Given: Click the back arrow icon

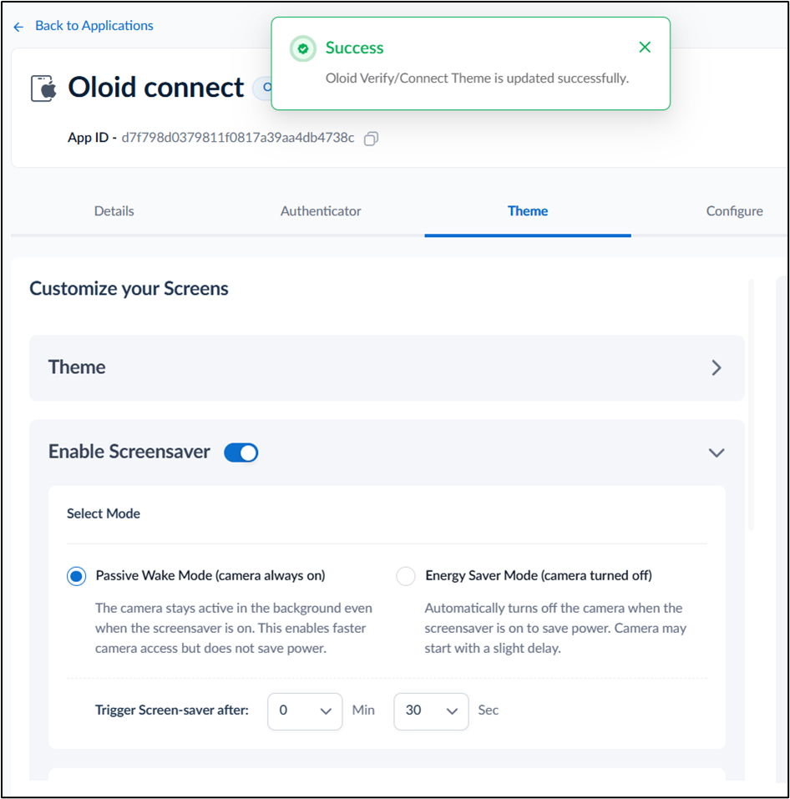Looking at the screenshot, I should click(18, 27).
